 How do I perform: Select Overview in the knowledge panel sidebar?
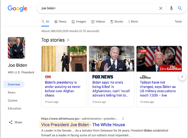(x=14, y=84)
